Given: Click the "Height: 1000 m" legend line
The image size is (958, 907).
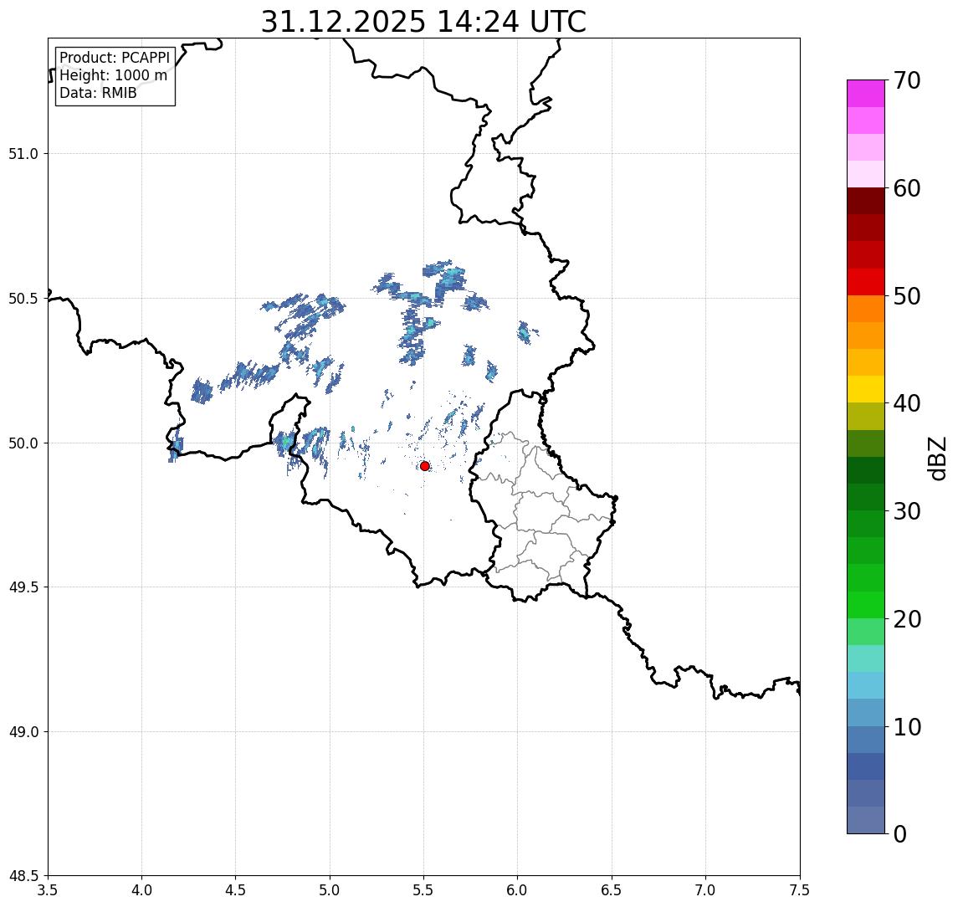Looking at the screenshot, I should click(x=113, y=75).
